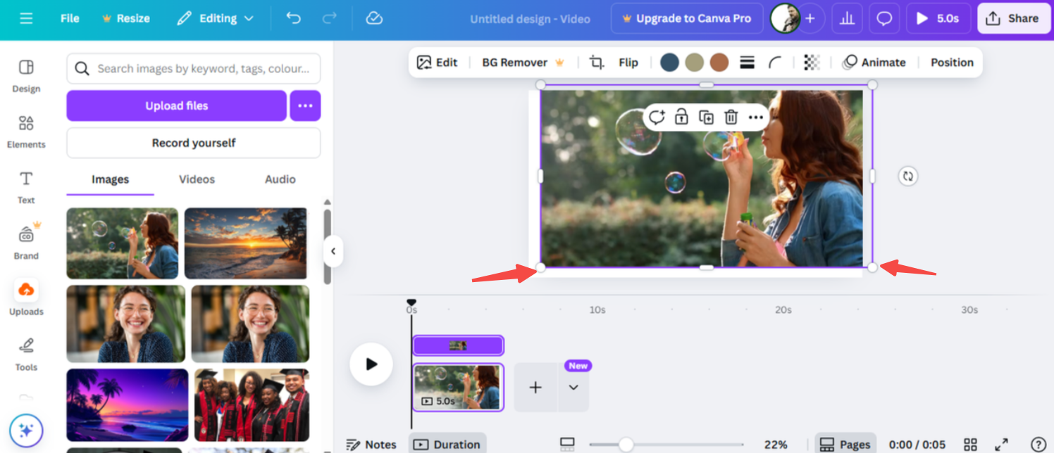Select the bubble-blowing woman upload thumbnail
1054x453 pixels.
[123, 243]
